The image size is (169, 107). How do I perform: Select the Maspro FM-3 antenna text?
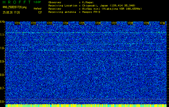91,12
